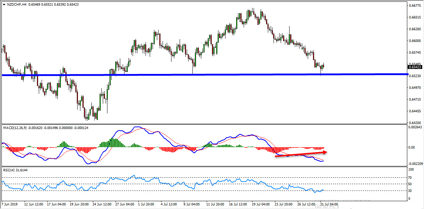Click the latest candlestick on the price chart
This screenshot has width=424, height=209.
pyautogui.click(x=323, y=65)
